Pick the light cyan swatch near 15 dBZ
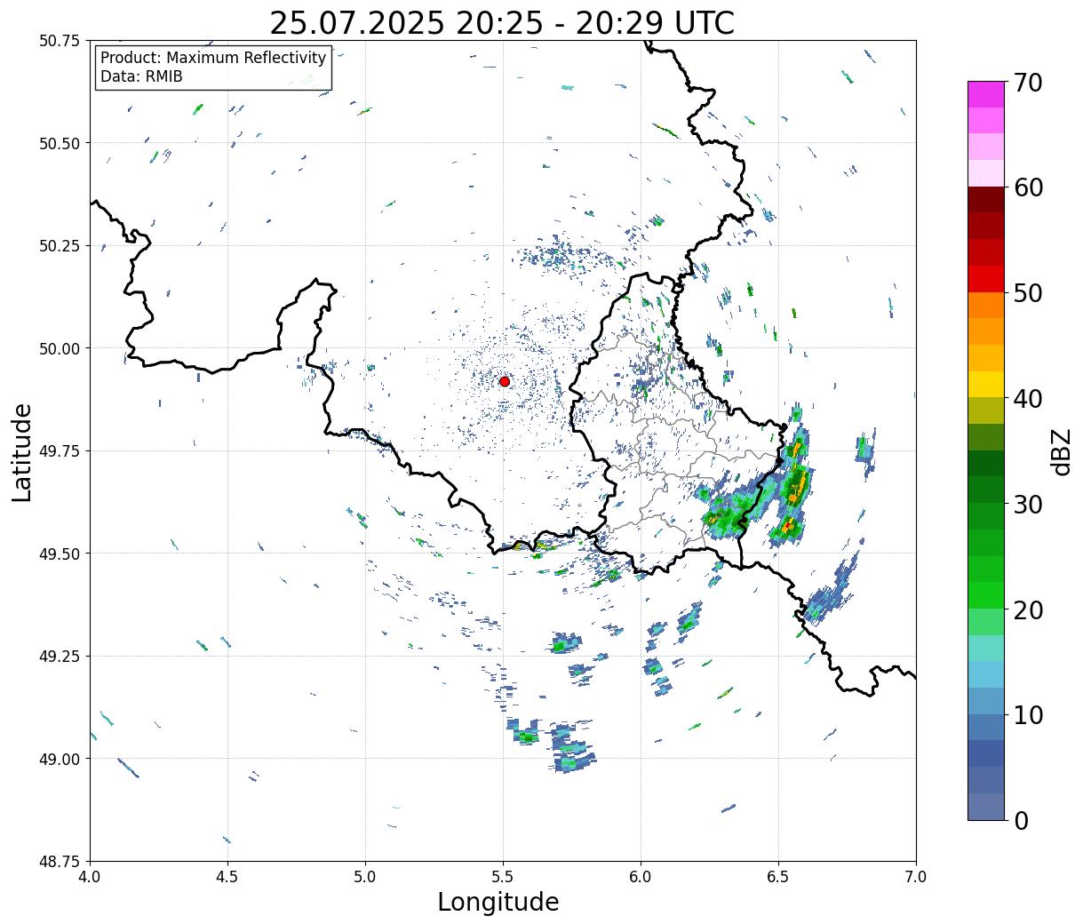The width and height of the screenshot is (1083, 924). (x=986, y=649)
